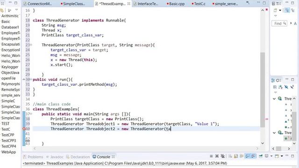299x168 pixels.
Task: Click the editor scroll down arrow
Action: (263, 143)
